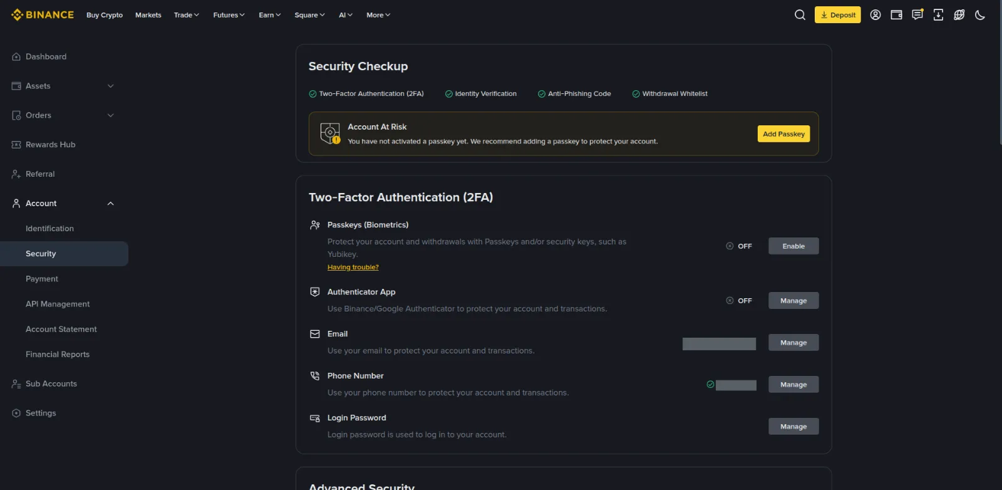Expand the Assets sidebar section

point(110,86)
